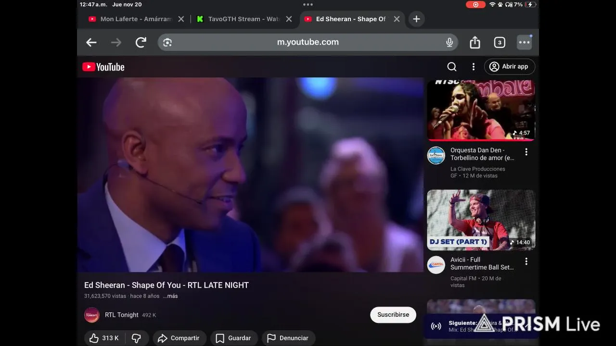Screen dimensions: 616x346
Task: Open the RTL Tonight channel name
Action: point(122,315)
